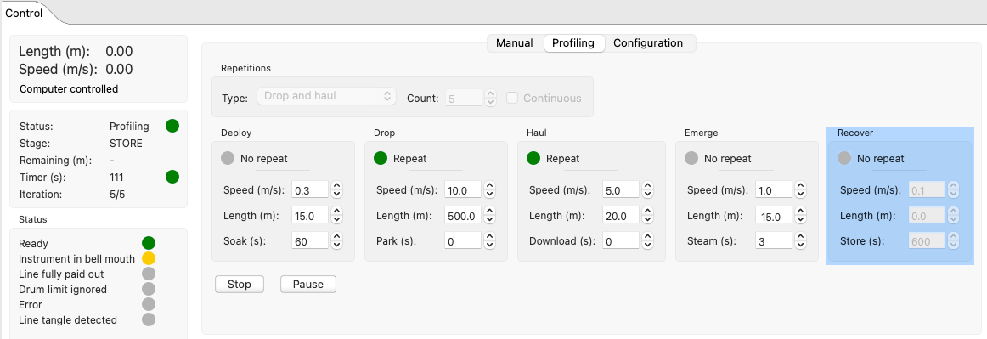The image size is (987, 339).
Task: Use the Deploy Speed stepper arrows
Action: pos(336,189)
